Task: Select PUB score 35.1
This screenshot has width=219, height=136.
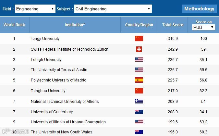Action: [x=203, y=60]
